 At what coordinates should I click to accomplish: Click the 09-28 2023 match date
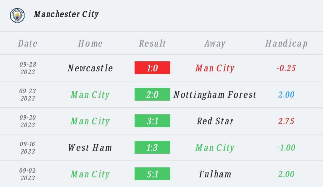point(28,68)
